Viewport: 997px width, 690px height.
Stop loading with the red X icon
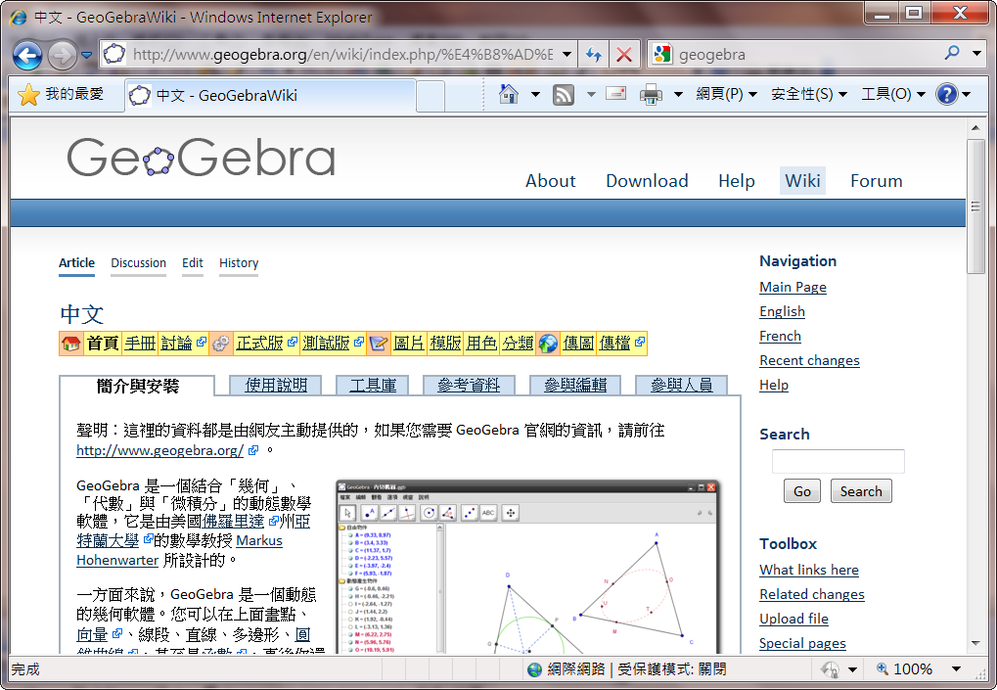click(624, 55)
